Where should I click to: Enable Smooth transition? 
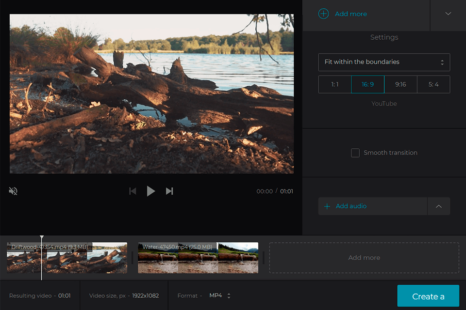coord(355,153)
